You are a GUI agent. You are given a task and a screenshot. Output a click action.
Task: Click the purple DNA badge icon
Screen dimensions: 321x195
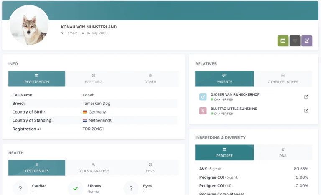307,41
